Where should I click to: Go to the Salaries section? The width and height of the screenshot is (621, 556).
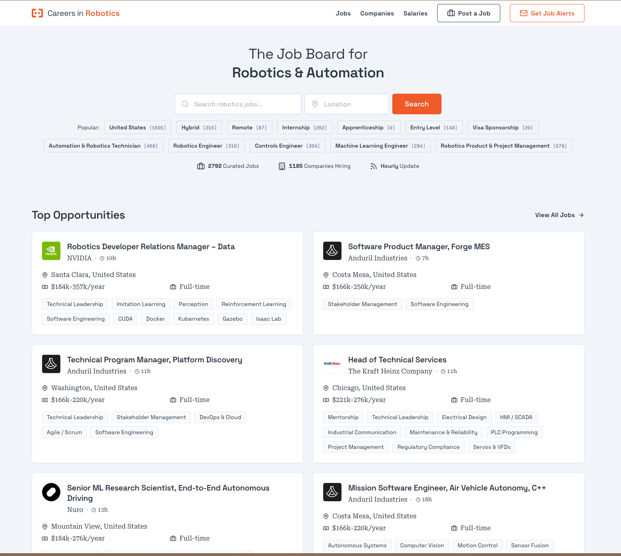pos(415,13)
